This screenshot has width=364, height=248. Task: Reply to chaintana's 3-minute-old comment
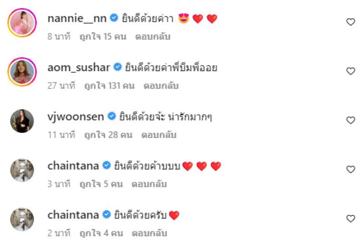point(149,184)
